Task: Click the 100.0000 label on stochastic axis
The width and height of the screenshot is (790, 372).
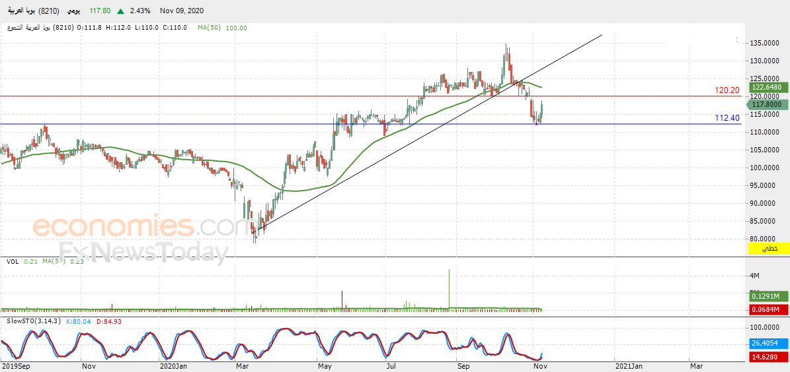Action: coord(766,327)
